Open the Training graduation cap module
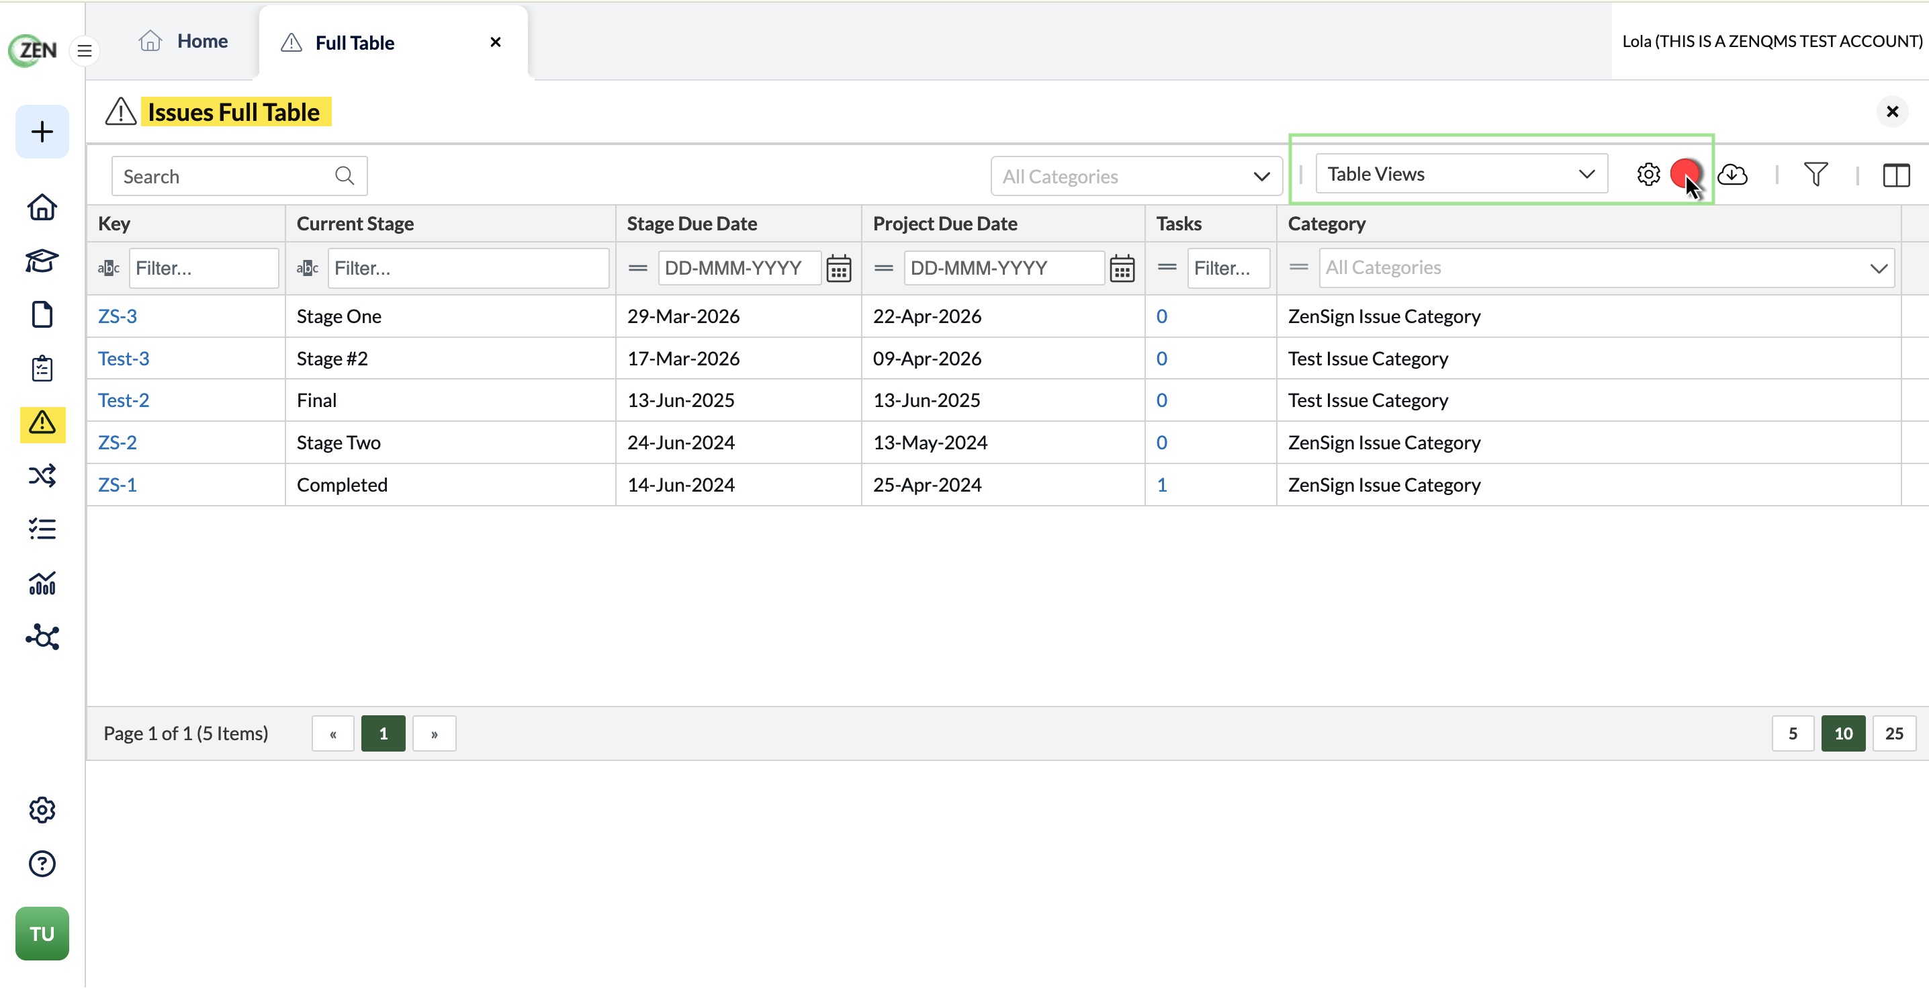This screenshot has width=1929, height=990. 42,261
